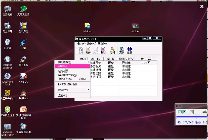Select the 腾讯QQ penguin desktop icon

[x=23, y=93]
